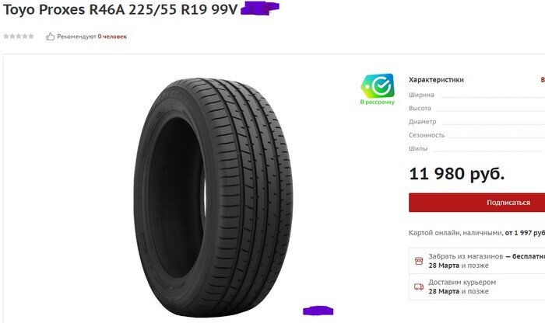
Task: Click the Toyo Proxes R46A product title
Action: click(120, 9)
